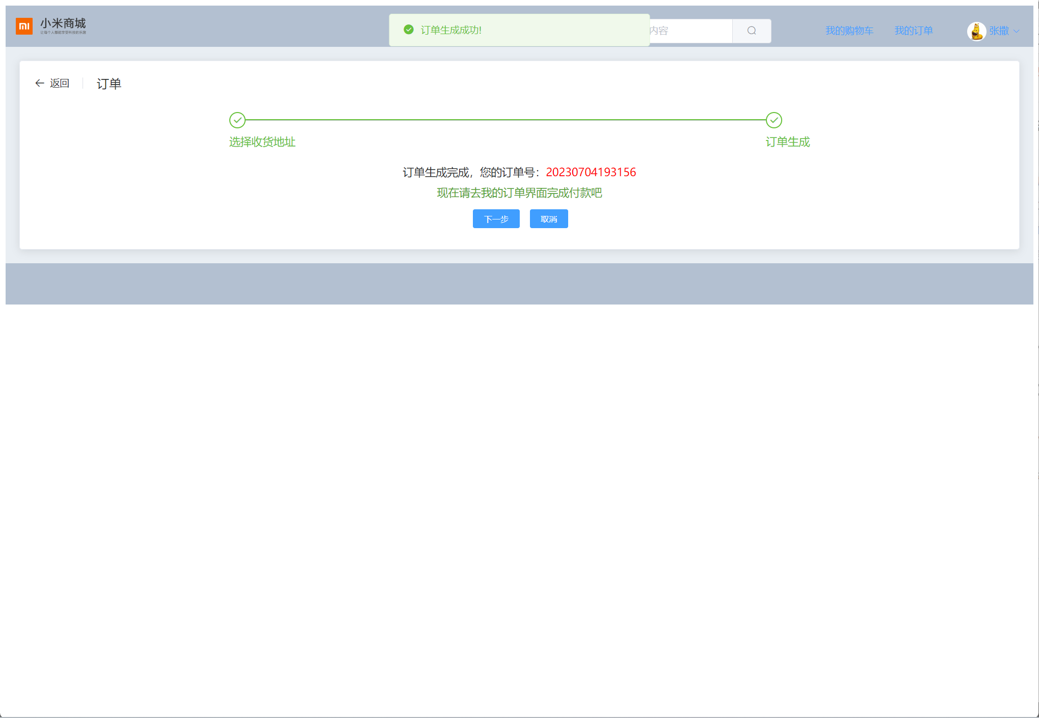This screenshot has height=718, width=1039.
Task: Click the orange Mi logo icon
Action: [x=24, y=26]
